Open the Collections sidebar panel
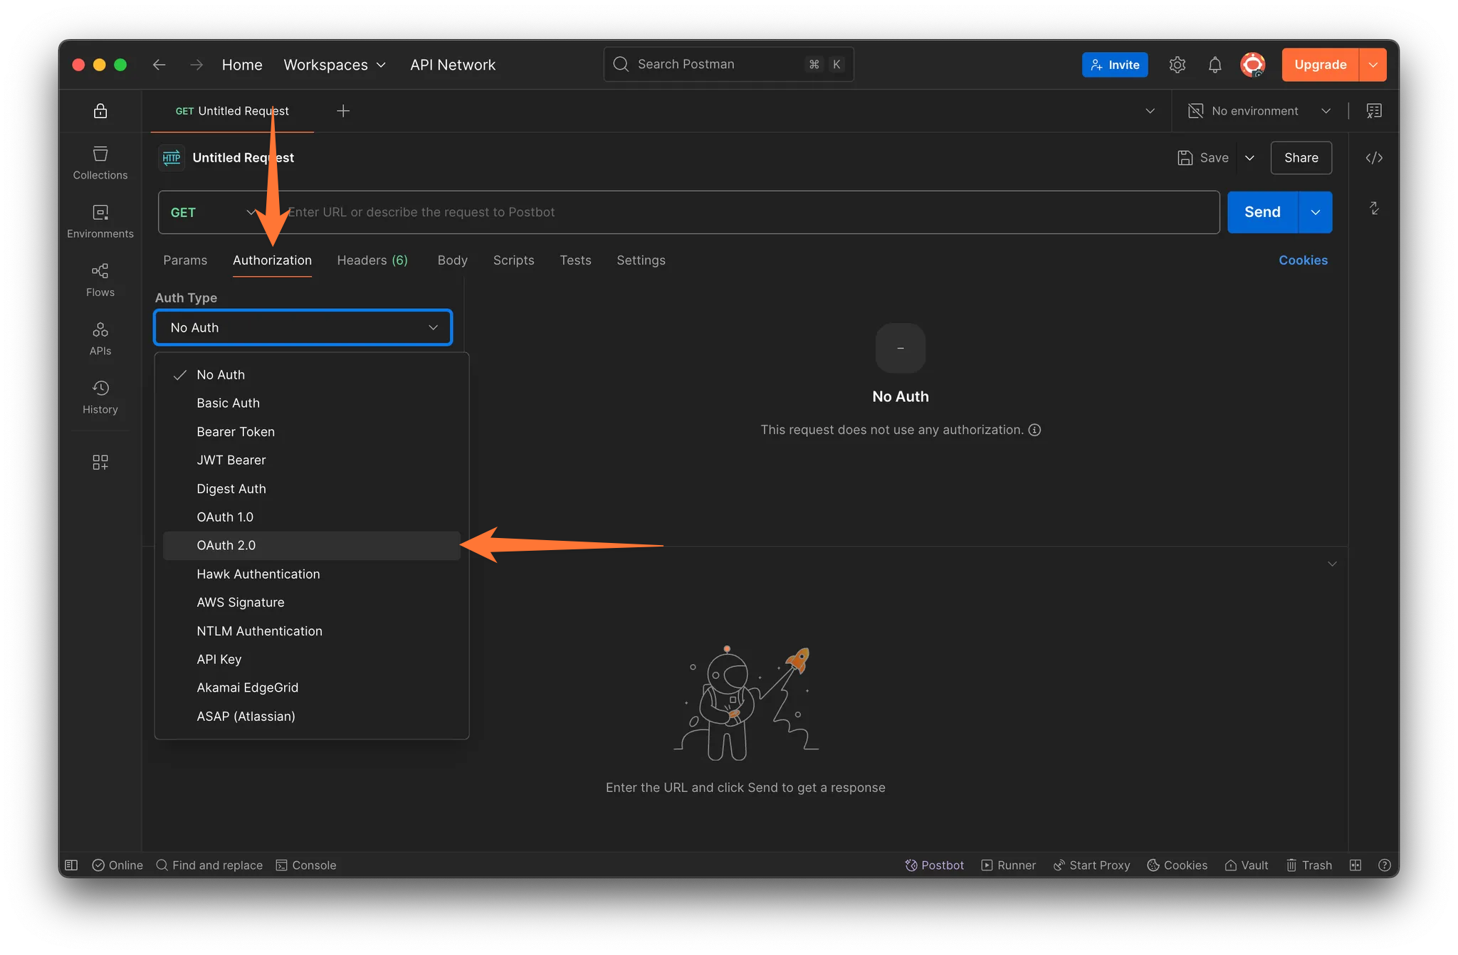Screen dimensions: 1458x955 100,163
